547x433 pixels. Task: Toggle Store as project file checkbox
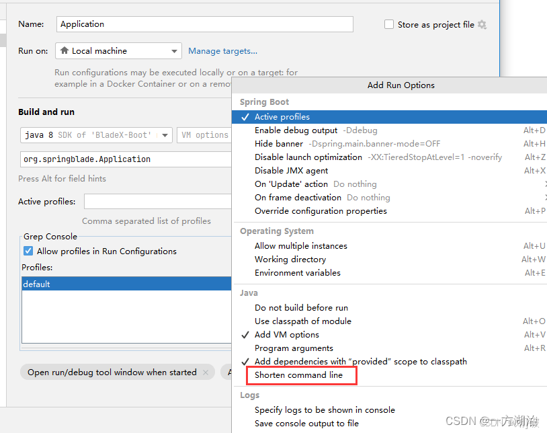[x=388, y=24]
